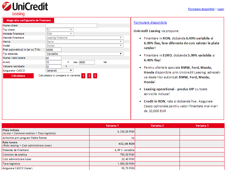Open Formulare disponibile link in right panel
226x170 pixels.
tap(150, 22)
